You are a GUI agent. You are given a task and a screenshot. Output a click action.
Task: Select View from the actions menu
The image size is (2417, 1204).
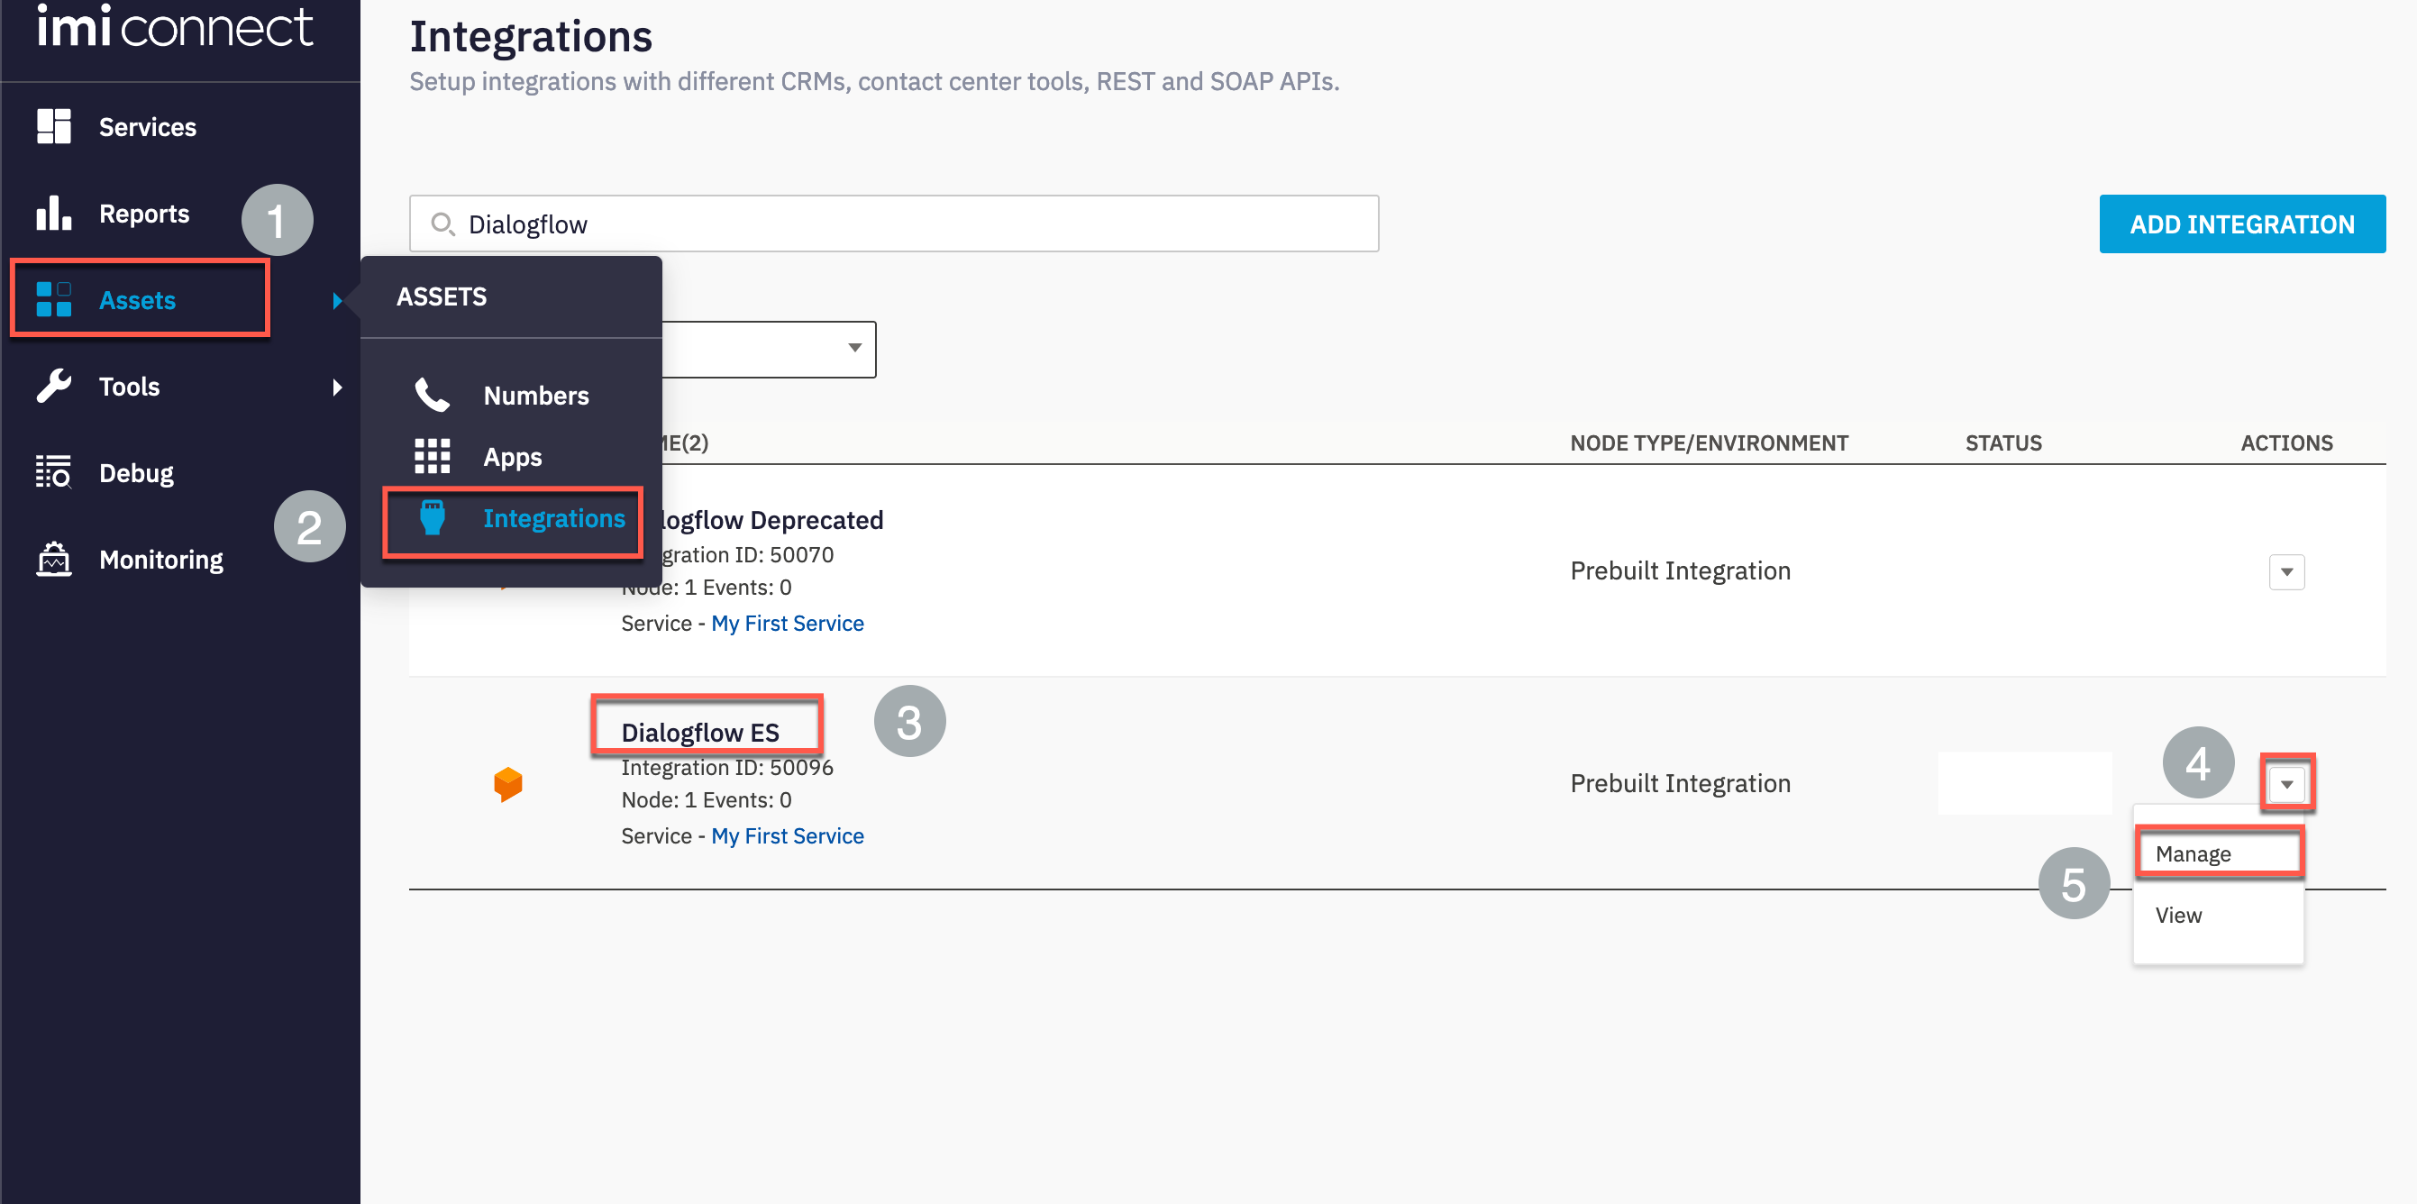point(2178,915)
